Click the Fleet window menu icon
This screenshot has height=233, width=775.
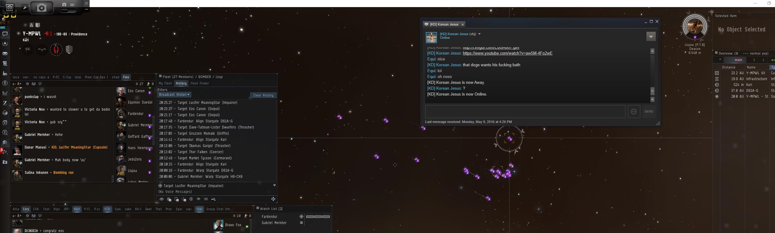tap(160, 76)
